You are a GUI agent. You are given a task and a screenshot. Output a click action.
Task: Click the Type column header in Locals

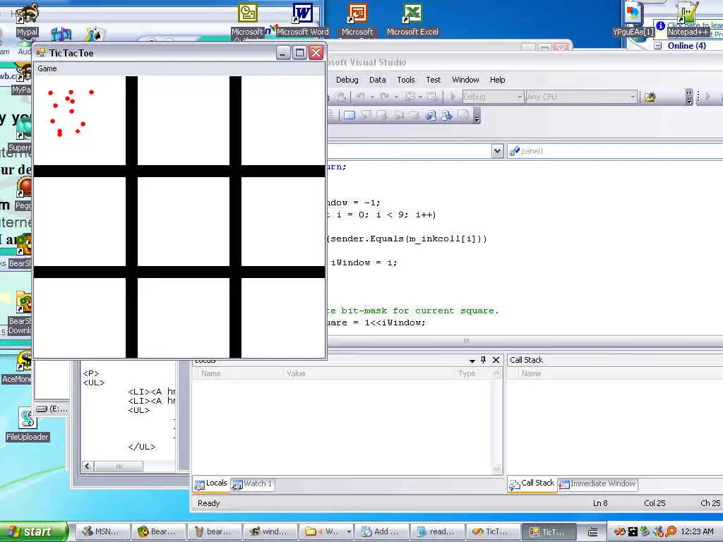474,374
